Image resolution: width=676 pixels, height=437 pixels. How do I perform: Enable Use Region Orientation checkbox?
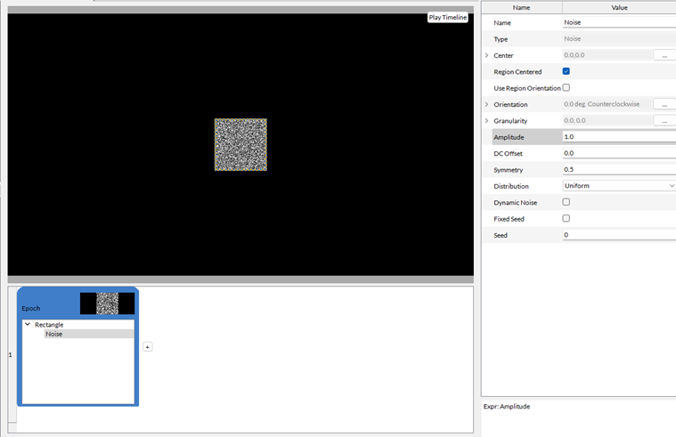pos(566,88)
